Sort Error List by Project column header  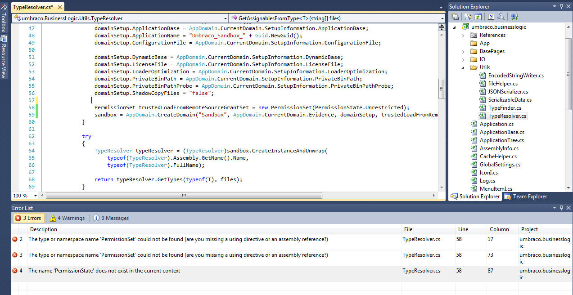click(545, 229)
